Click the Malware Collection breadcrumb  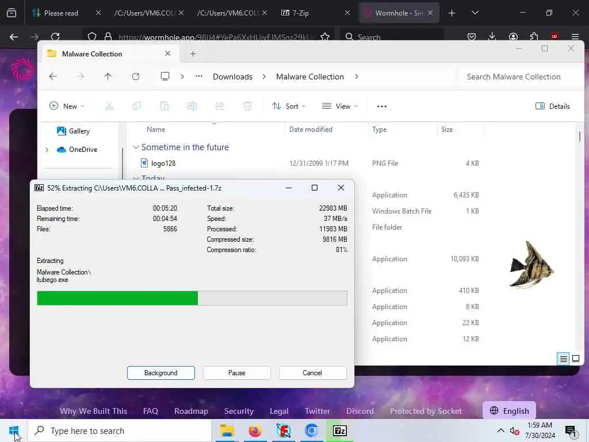(x=310, y=77)
